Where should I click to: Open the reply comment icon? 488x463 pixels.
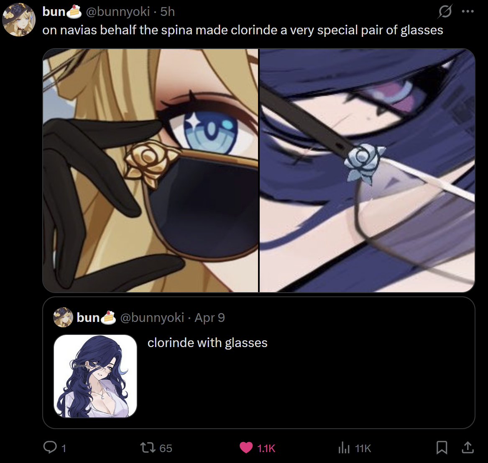50,448
